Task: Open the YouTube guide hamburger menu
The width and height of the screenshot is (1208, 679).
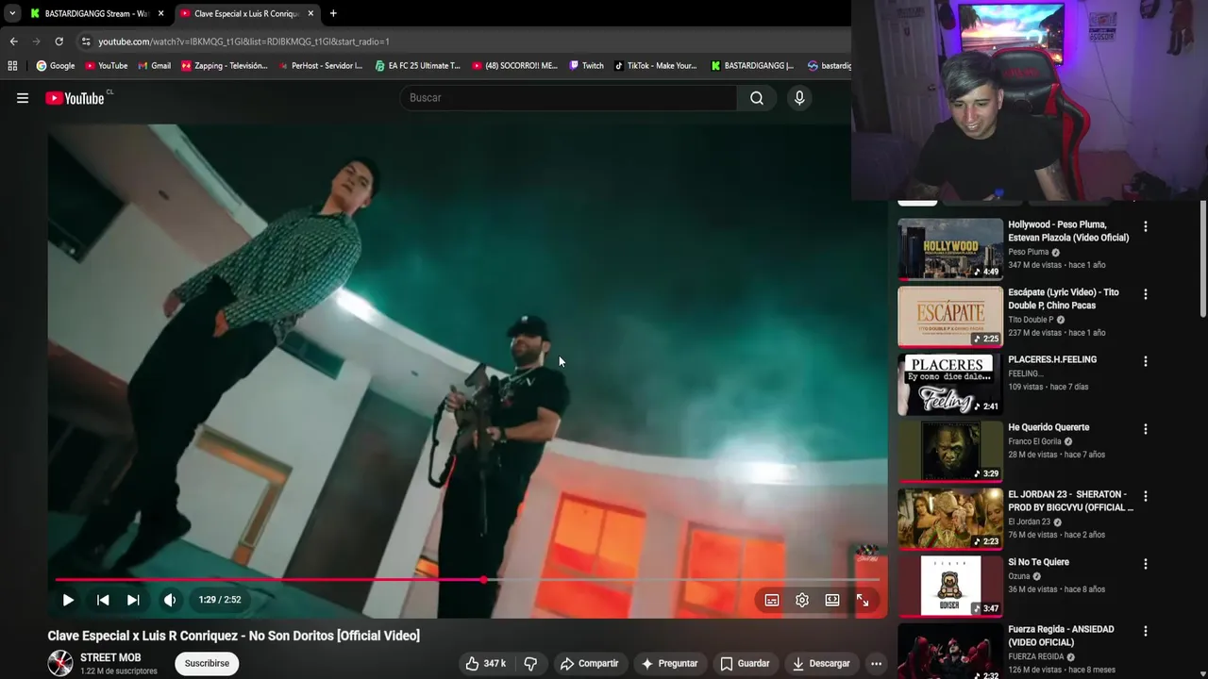Action: pyautogui.click(x=23, y=98)
